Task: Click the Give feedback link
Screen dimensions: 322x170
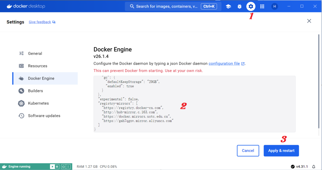Action: coord(40,22)
